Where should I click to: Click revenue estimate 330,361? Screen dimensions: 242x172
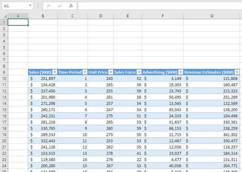230,122
